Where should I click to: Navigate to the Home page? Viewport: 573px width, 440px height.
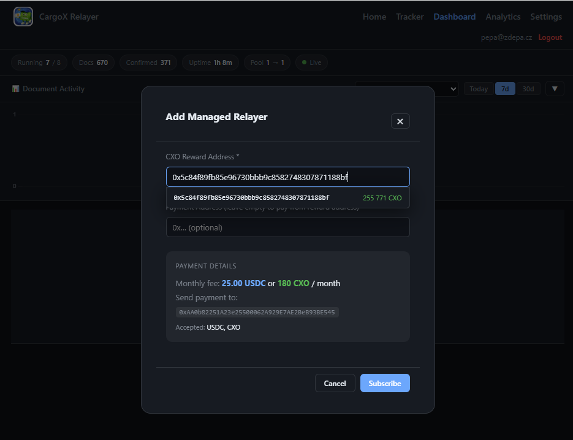(x=374, y=17)
